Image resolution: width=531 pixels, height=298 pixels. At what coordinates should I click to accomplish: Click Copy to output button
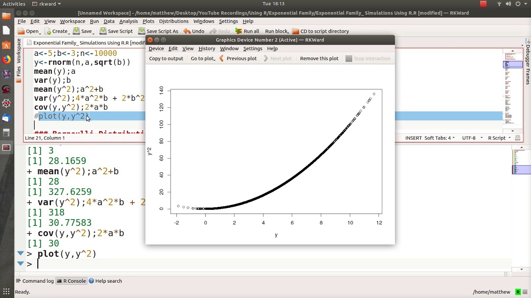click(166, 58)
